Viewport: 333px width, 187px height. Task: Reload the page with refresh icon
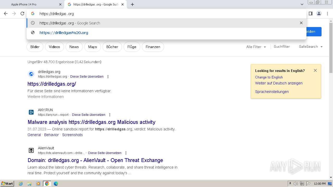click(22, 14)
